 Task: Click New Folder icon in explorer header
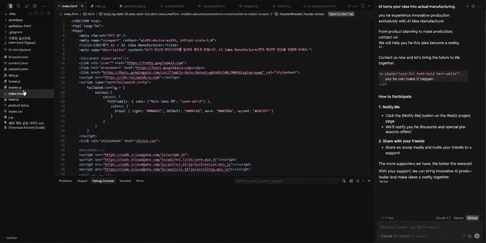pos(36,13)
